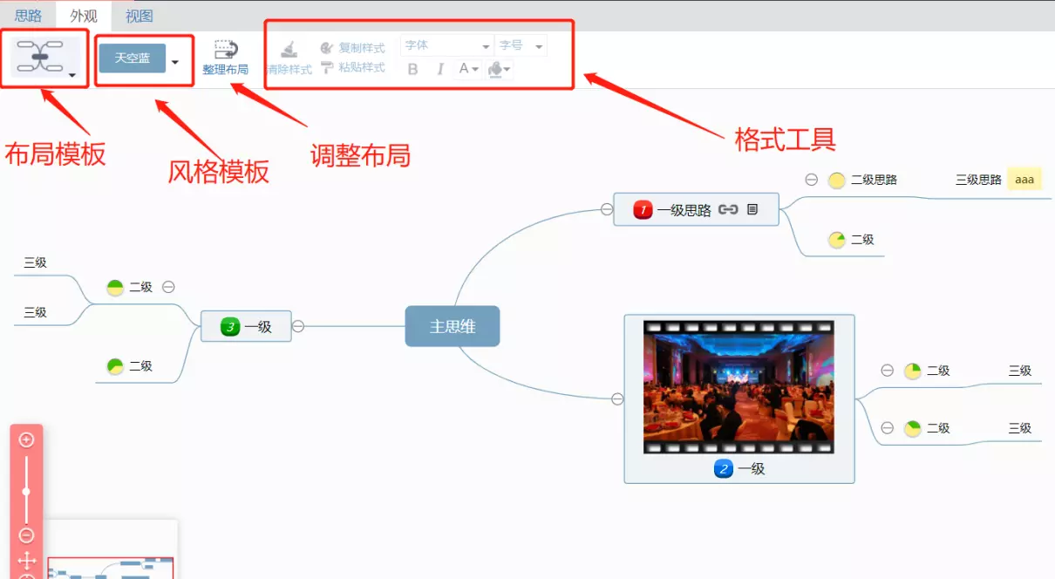Click the 复制样式 copy style icon
Image resolution: width=1055 pixels, height=579 pixels.
(x=327, y=48)
